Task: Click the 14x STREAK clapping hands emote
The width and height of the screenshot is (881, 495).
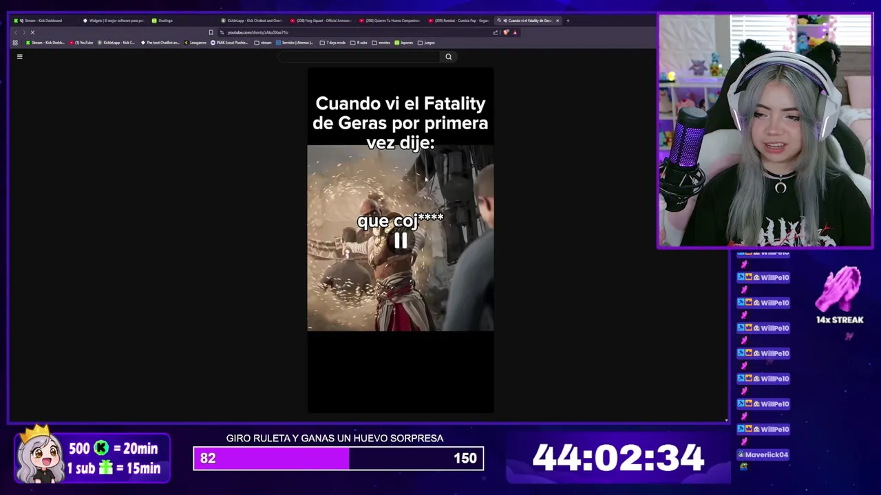Action: coord(839,289)
